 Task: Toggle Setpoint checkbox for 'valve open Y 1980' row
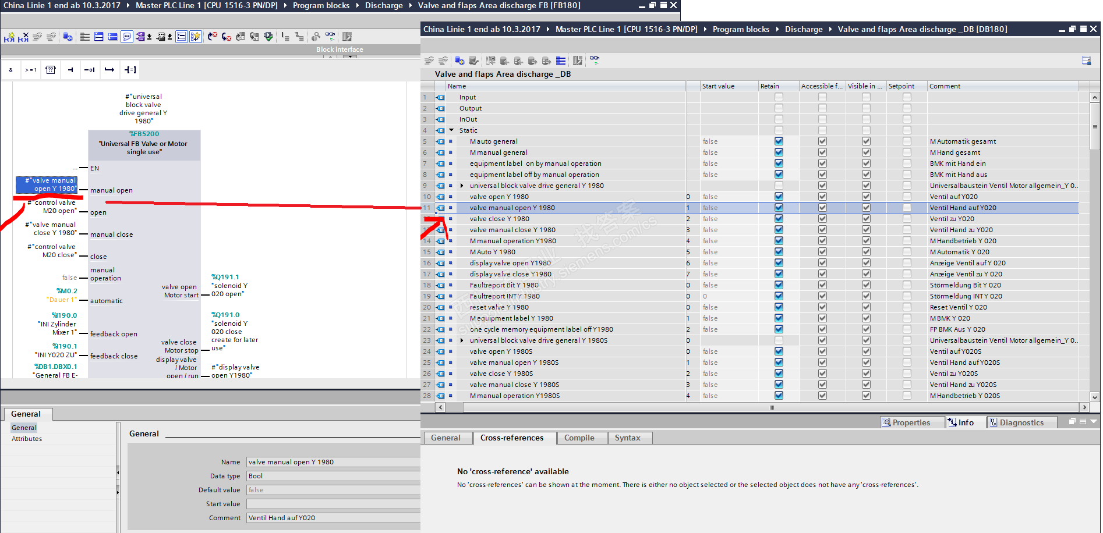click(x=907, y=197)
